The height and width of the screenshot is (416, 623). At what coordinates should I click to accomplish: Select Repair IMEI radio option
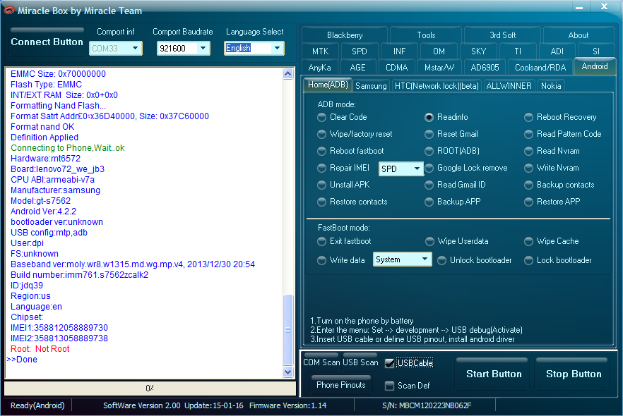coord(321,168)
